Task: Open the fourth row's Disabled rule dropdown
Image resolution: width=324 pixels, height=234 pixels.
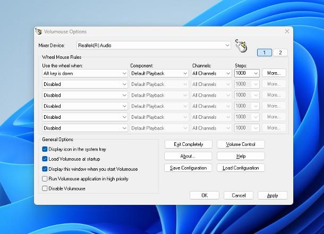Action: click(85, 106)
